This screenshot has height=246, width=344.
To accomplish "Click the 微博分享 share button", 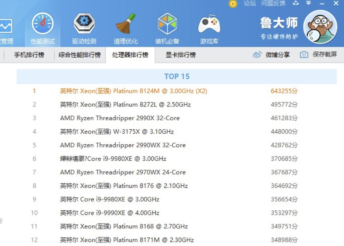I will 271,55.
